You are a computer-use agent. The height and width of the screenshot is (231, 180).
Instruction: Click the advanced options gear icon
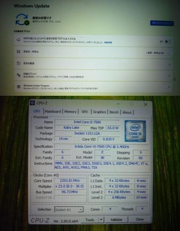[x=18, y=75]
